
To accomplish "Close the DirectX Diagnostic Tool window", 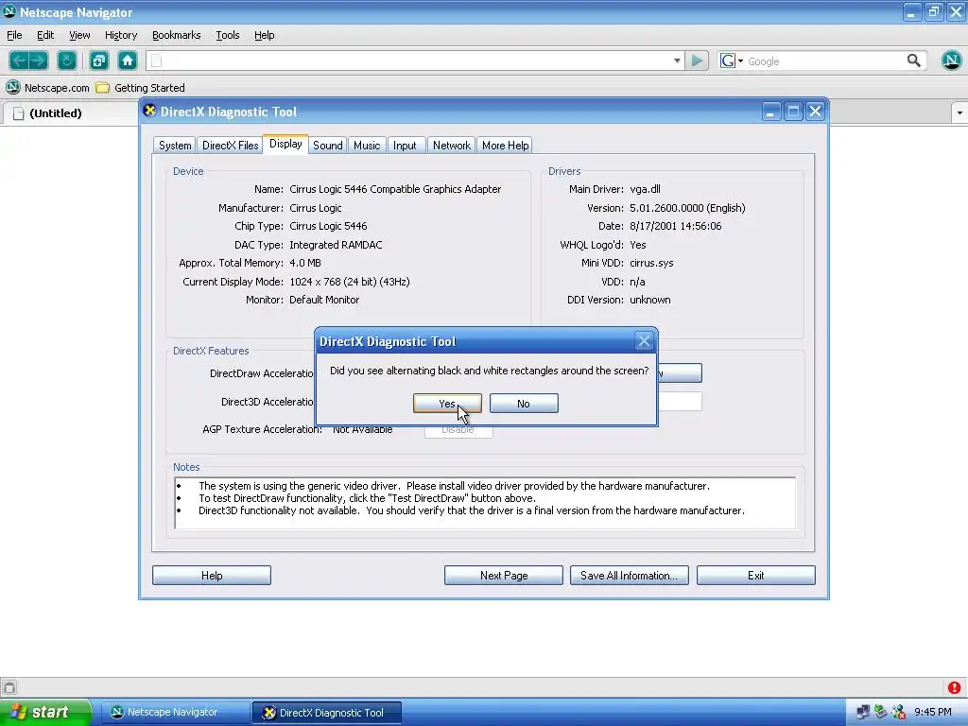I will pyautogui.click(x=816, y=112).
